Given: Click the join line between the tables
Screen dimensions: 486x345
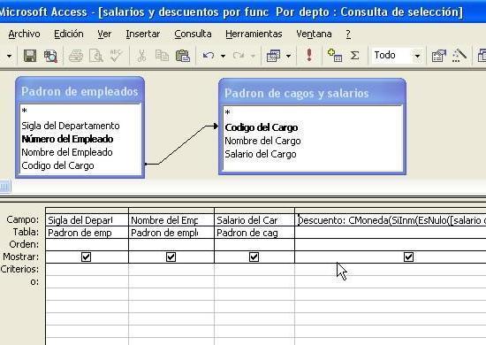Looking at the screenshot, I should [182, 145].
